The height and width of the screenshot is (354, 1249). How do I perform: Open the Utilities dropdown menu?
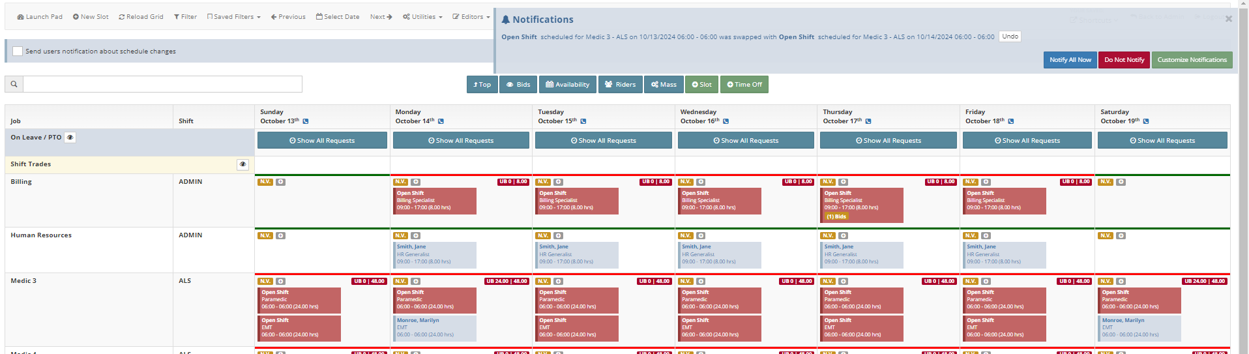coord(422,17)
